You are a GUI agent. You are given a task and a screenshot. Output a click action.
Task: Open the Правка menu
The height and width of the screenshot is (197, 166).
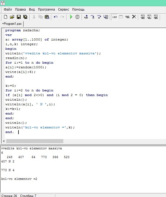(x=20, y=9)
